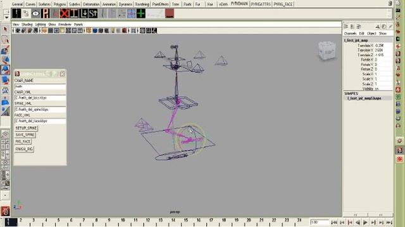Click the black exclamation shelf icon

pyautogui.click(x=16, y=13)
